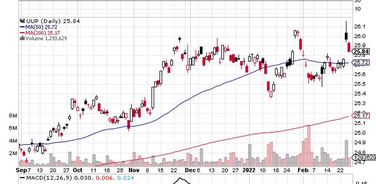Click the 25.3 price axis label
Image resolution: width=376 pixels, height=184 pixels.
(x=360, y=104)
